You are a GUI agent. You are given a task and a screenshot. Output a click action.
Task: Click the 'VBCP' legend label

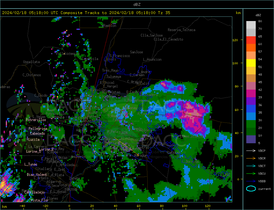[x=262, y=151]
